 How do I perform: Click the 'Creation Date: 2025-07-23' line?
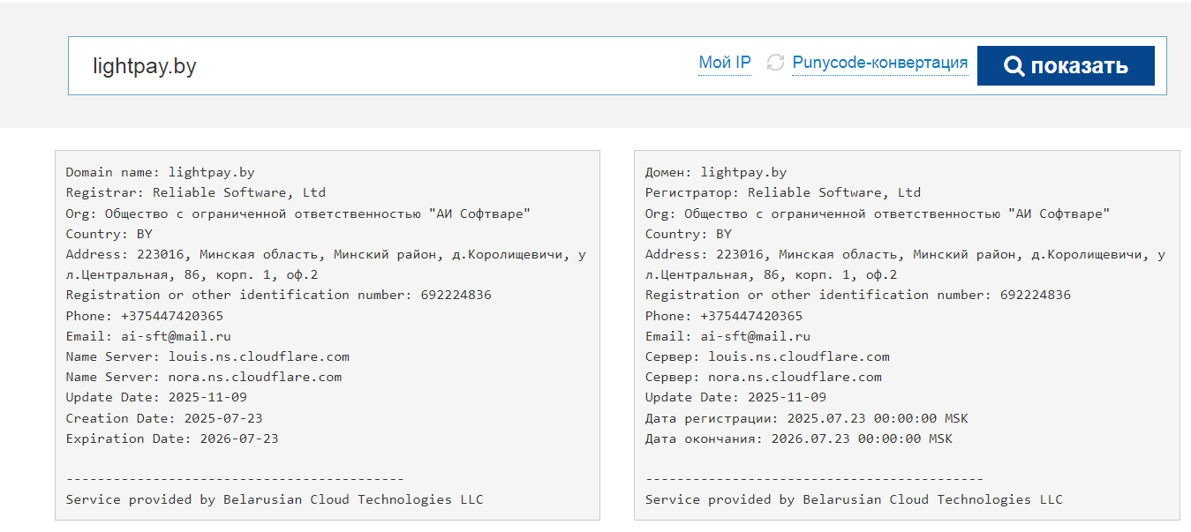[x=163, y=418]
